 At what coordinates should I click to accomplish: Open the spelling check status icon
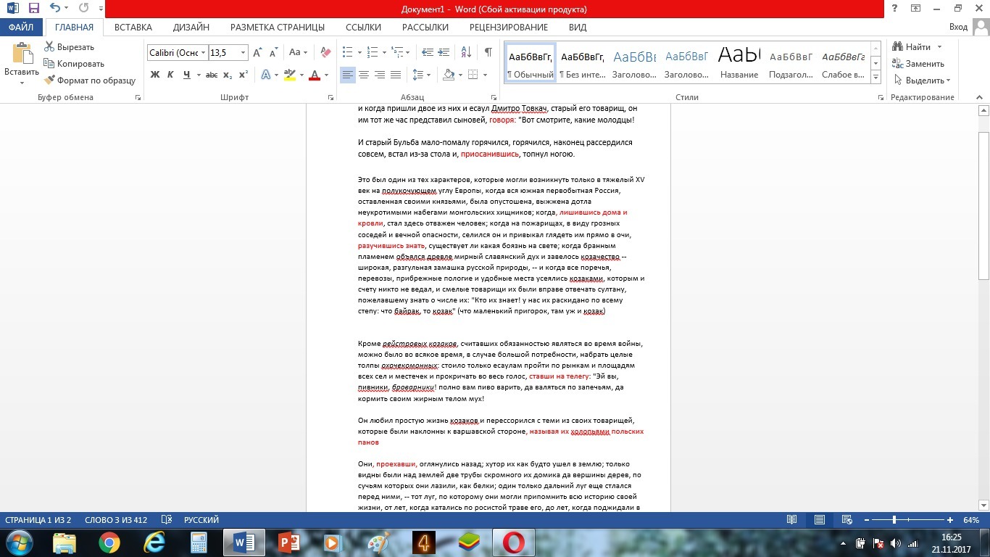click(166, 520)
